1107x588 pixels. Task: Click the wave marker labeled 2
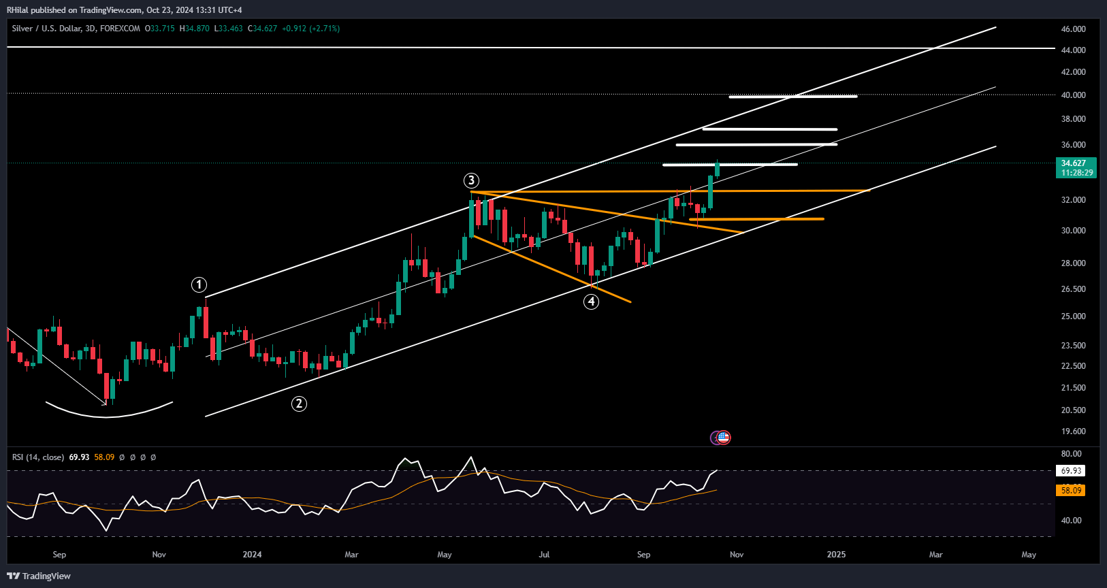299,404
